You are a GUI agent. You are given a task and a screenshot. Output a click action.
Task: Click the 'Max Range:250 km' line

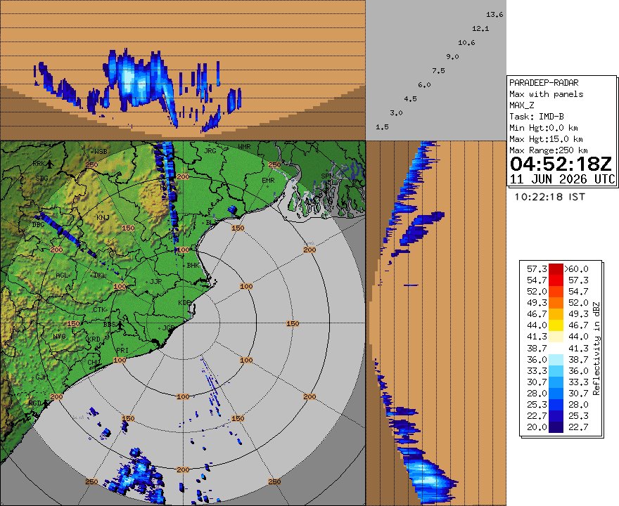(549, 150)
